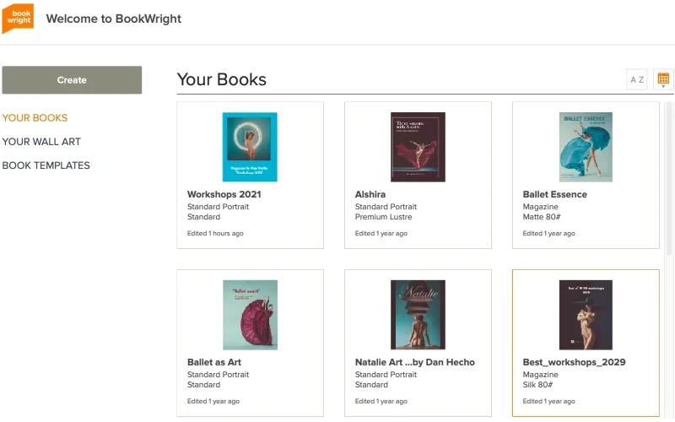The image size is (675, 422).
Task: Open Ballet as Art cover thumbnail
Action: coord(250,315)
